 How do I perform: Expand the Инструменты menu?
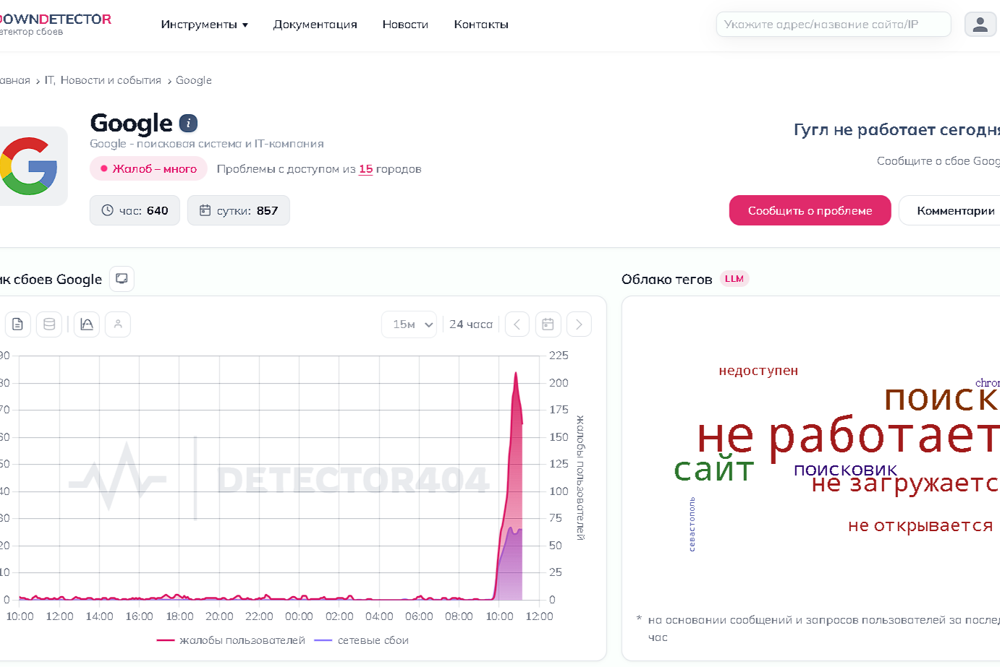(205, 25)
